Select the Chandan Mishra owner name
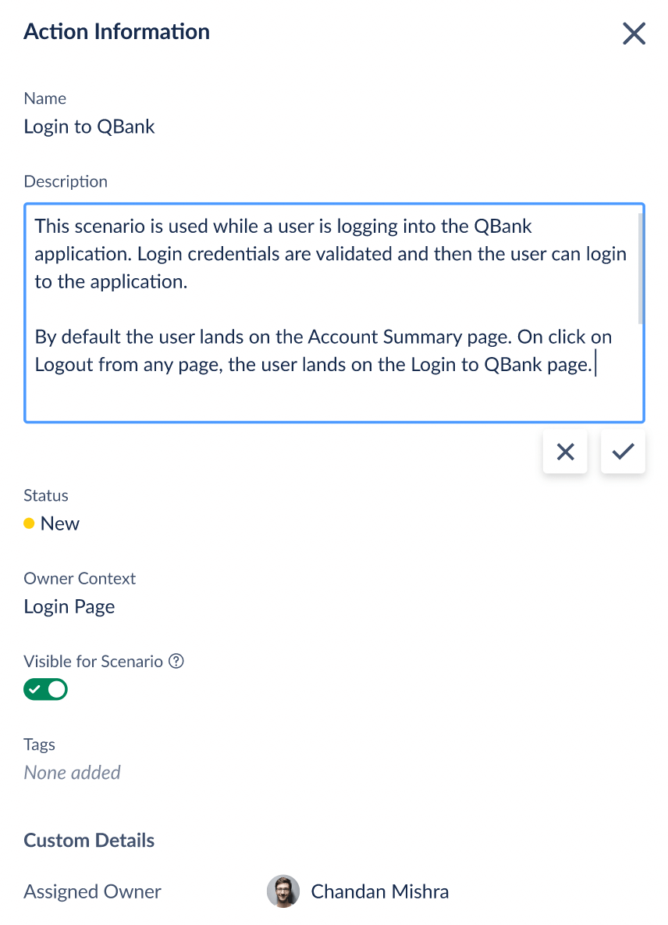Viewport: 668px width, 925px height. (379, 891)
